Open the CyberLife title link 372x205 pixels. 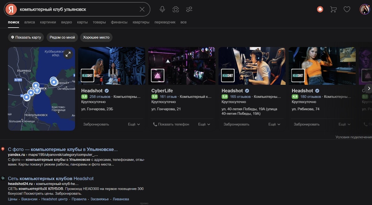click(x=162, y=91)
